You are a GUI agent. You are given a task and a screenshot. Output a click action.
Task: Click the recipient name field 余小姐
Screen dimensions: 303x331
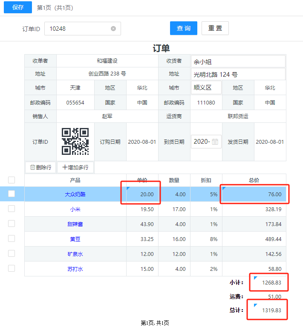[237, 61]
